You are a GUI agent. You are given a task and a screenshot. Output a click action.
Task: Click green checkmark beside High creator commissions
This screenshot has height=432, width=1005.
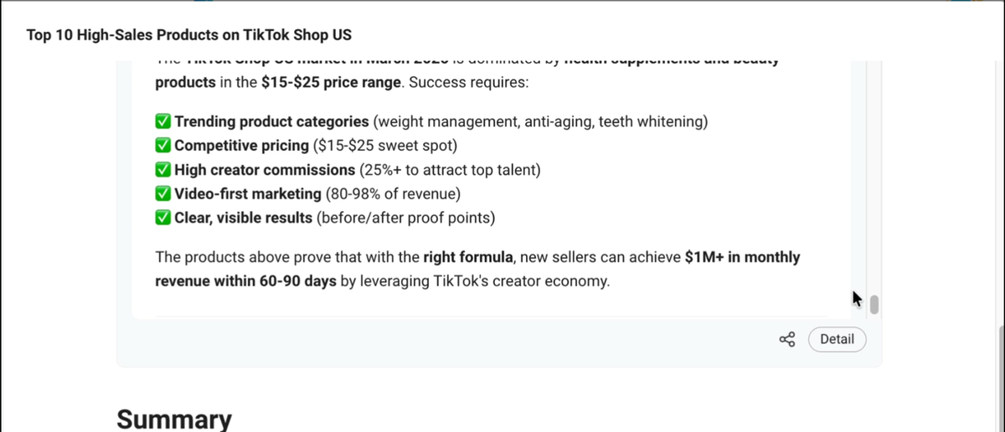[x=164, y=170]
